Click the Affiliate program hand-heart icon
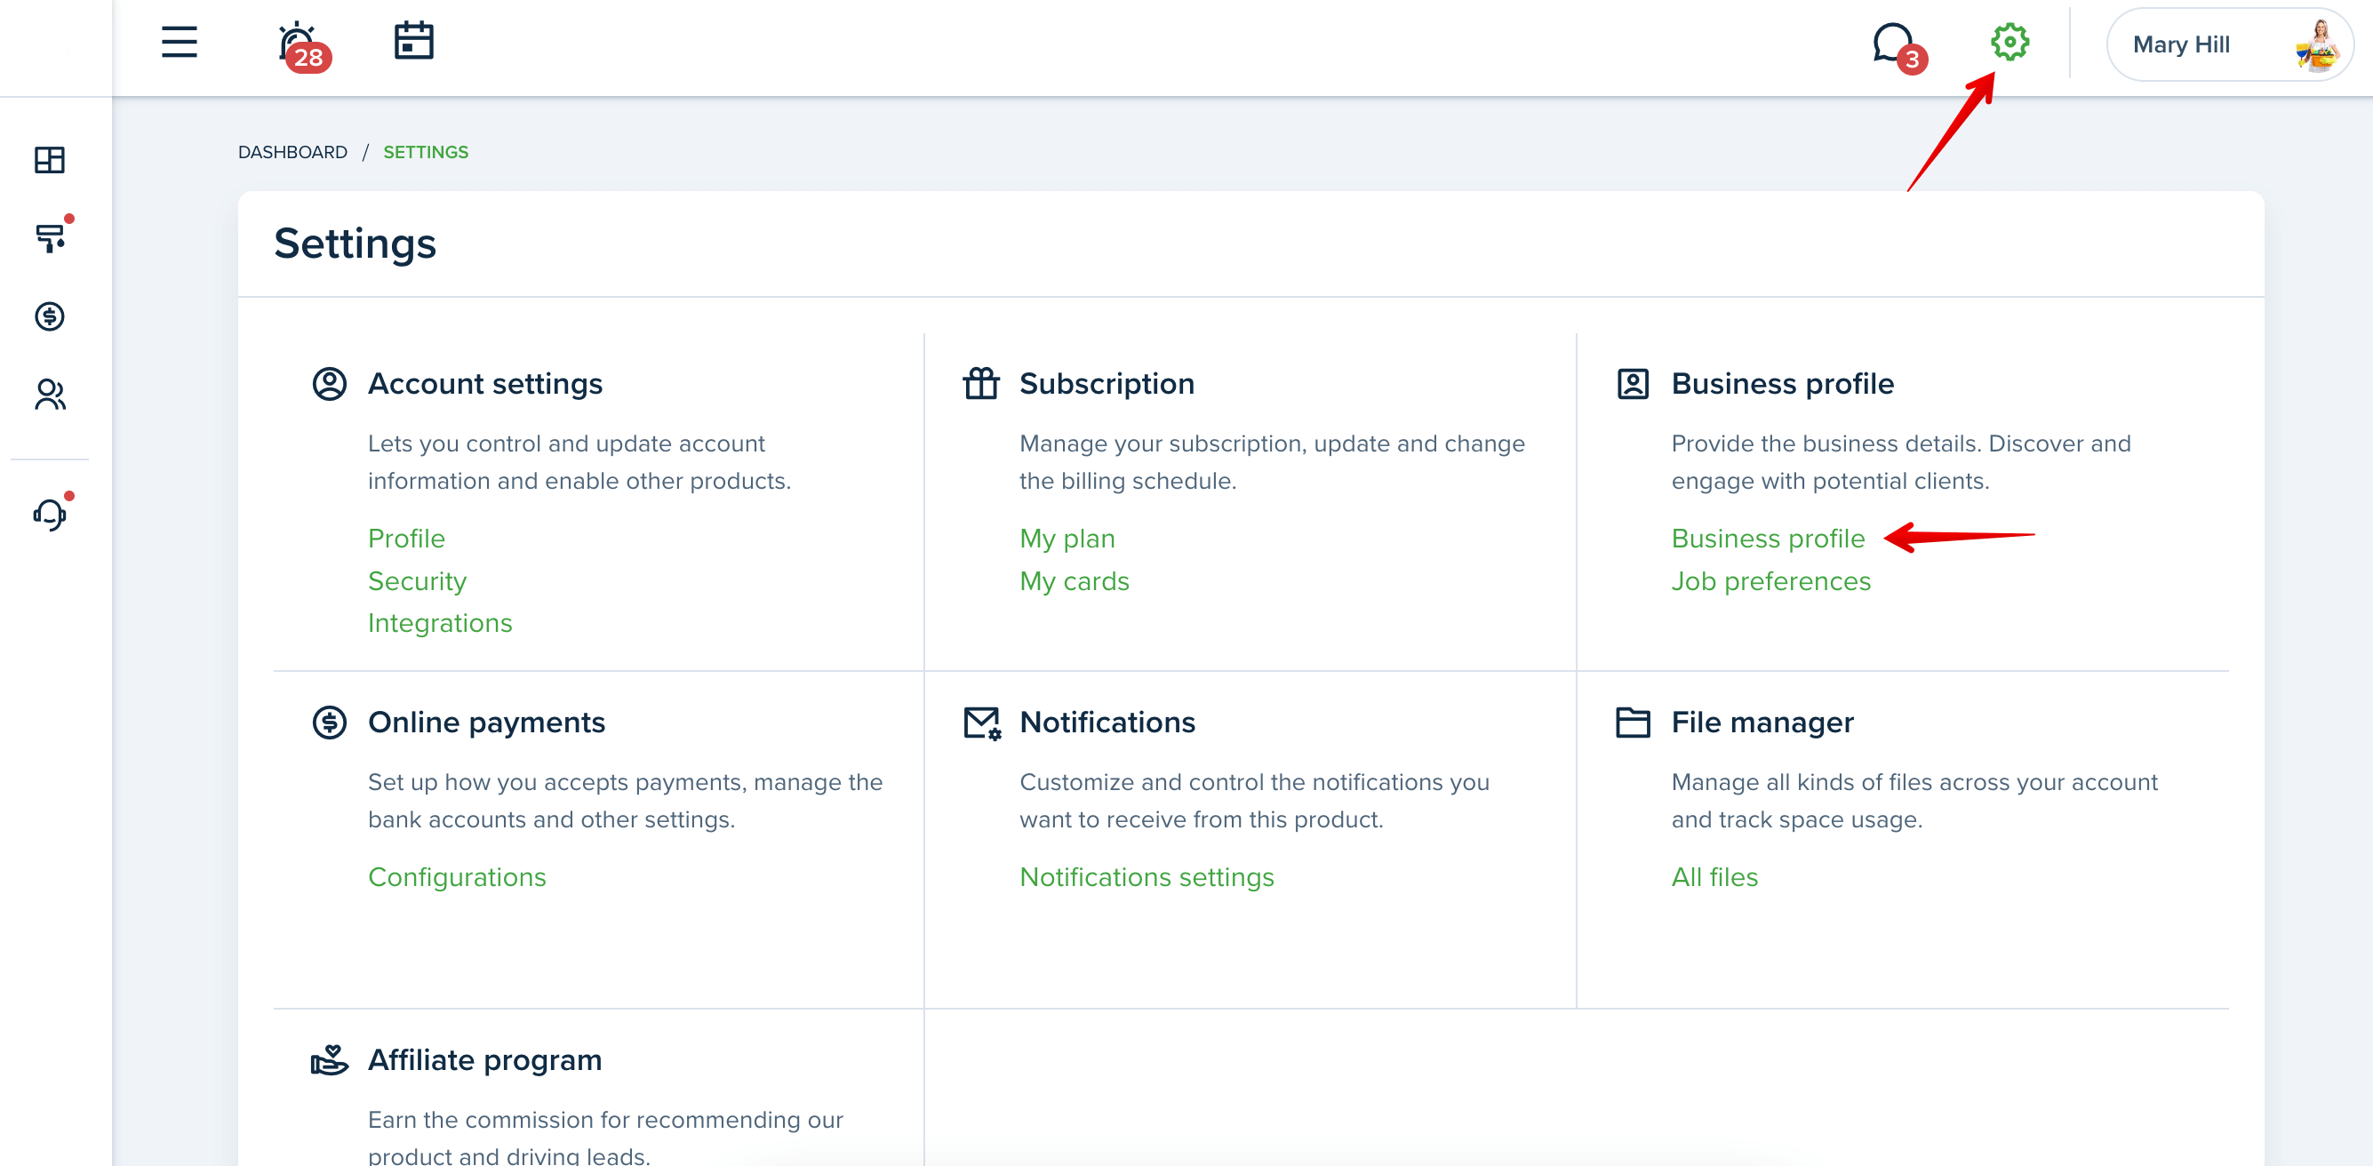This screenshot has height=1166, width=2373. pos(329,1060)
